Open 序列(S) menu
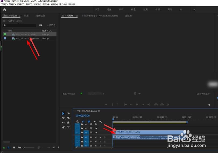 point(29,4)
